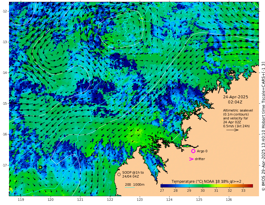Click the magenta drifter arrow legend marker
Image resolution: width=265 pixels, height=205 pixels.
pyautogui.click(x=191, y=159)
